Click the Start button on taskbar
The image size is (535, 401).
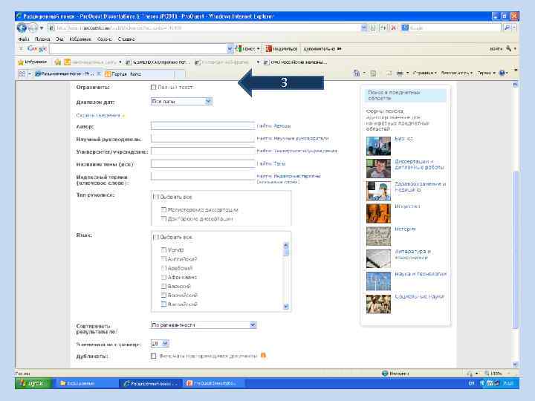[33, 383]
